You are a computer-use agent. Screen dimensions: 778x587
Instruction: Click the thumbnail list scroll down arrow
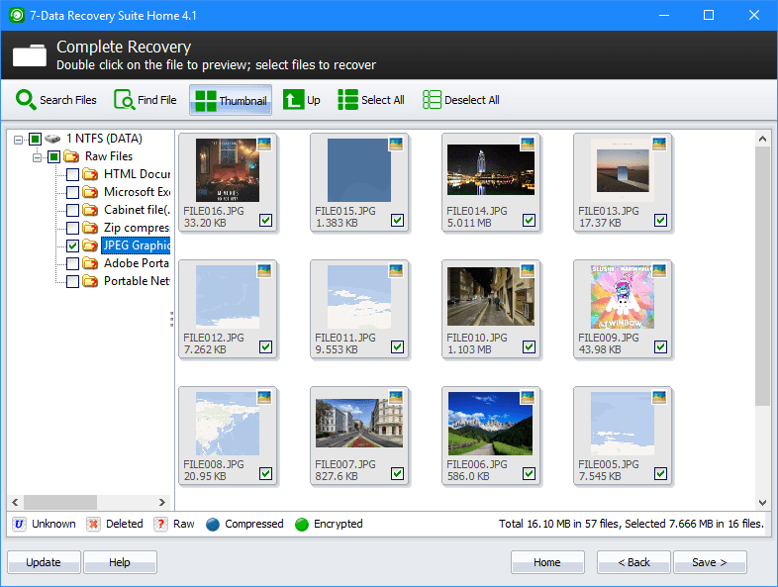762,502
